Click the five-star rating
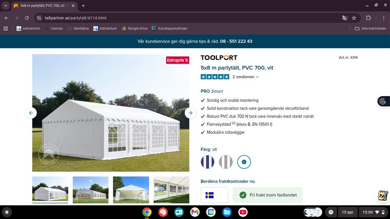Viewport: 390px width, 219px height. pyautogui.click(x=215, y=77)
